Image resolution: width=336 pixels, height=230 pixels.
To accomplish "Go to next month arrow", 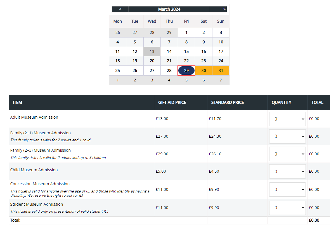I will click(x=224, y=9).
